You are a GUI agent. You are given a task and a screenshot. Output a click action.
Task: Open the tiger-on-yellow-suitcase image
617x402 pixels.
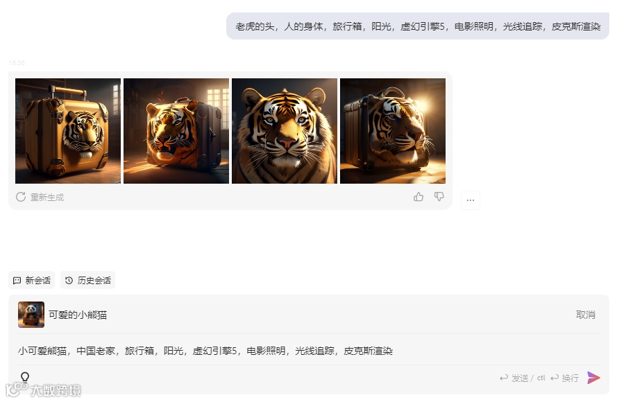[x=68, y=131]
